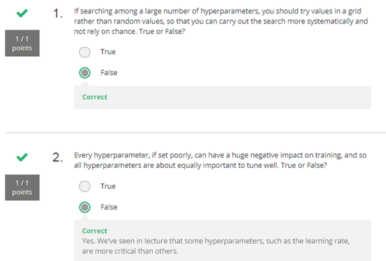Click the question number '1.'
Viewport: 386px width, 261px height.
58,13
